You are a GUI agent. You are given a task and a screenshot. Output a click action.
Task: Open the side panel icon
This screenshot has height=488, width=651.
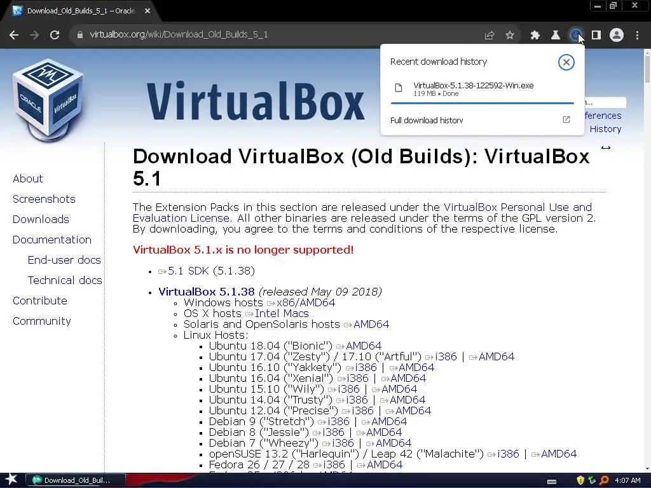point(596,36)
